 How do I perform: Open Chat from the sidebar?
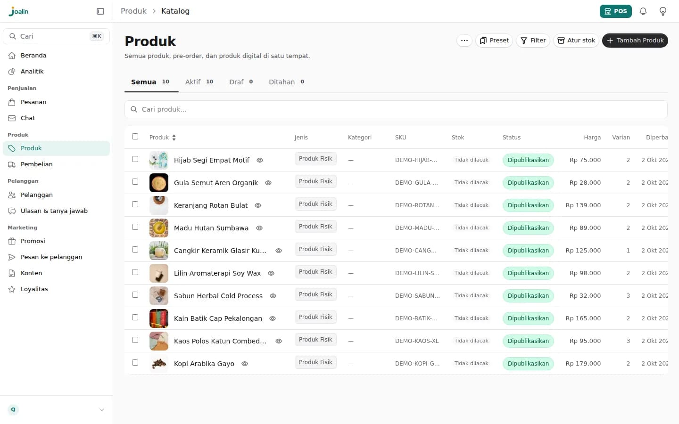[x=56, y=118]
